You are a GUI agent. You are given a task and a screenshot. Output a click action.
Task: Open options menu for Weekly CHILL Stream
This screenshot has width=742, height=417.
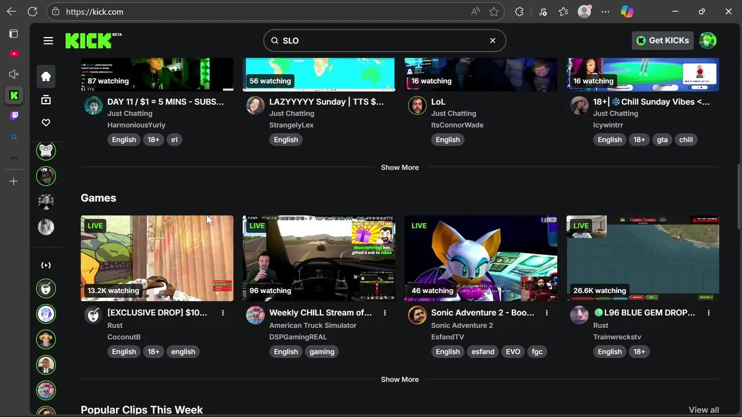pyautogui.click(x=385, y=313)
